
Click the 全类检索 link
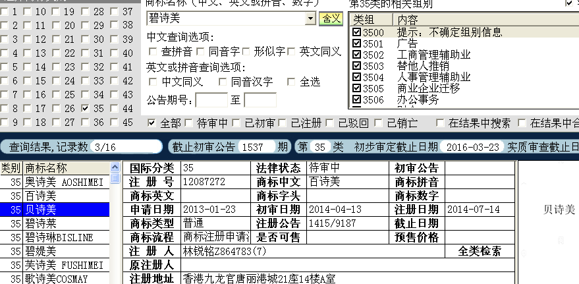coord(480,251)
